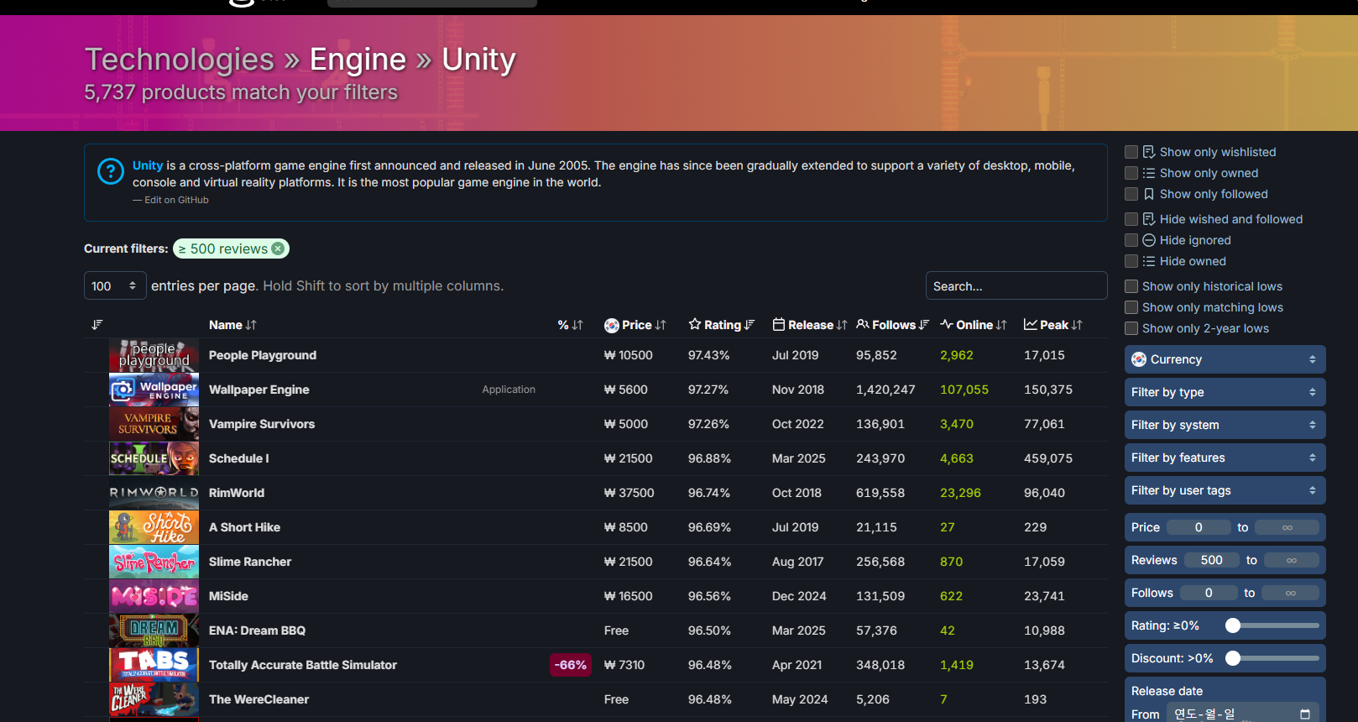Sort table by Online column
Screen dimensions: 1358x722
pos(974,325)
